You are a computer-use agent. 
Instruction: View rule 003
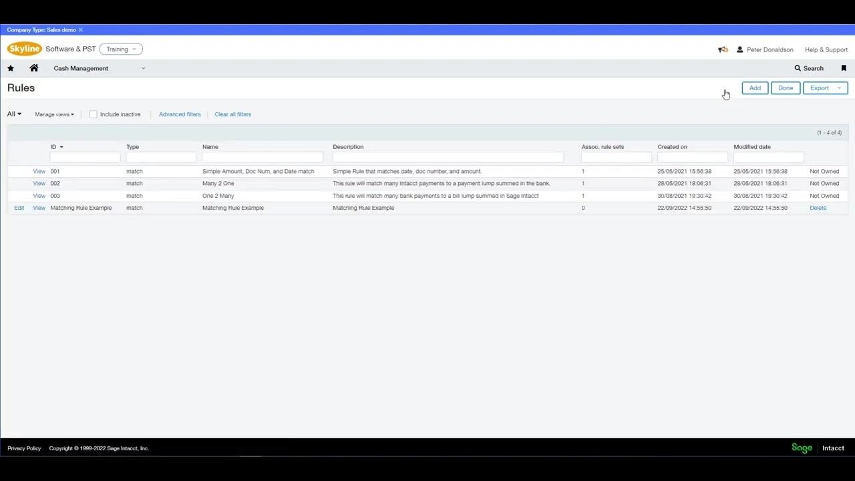point(39,196)
